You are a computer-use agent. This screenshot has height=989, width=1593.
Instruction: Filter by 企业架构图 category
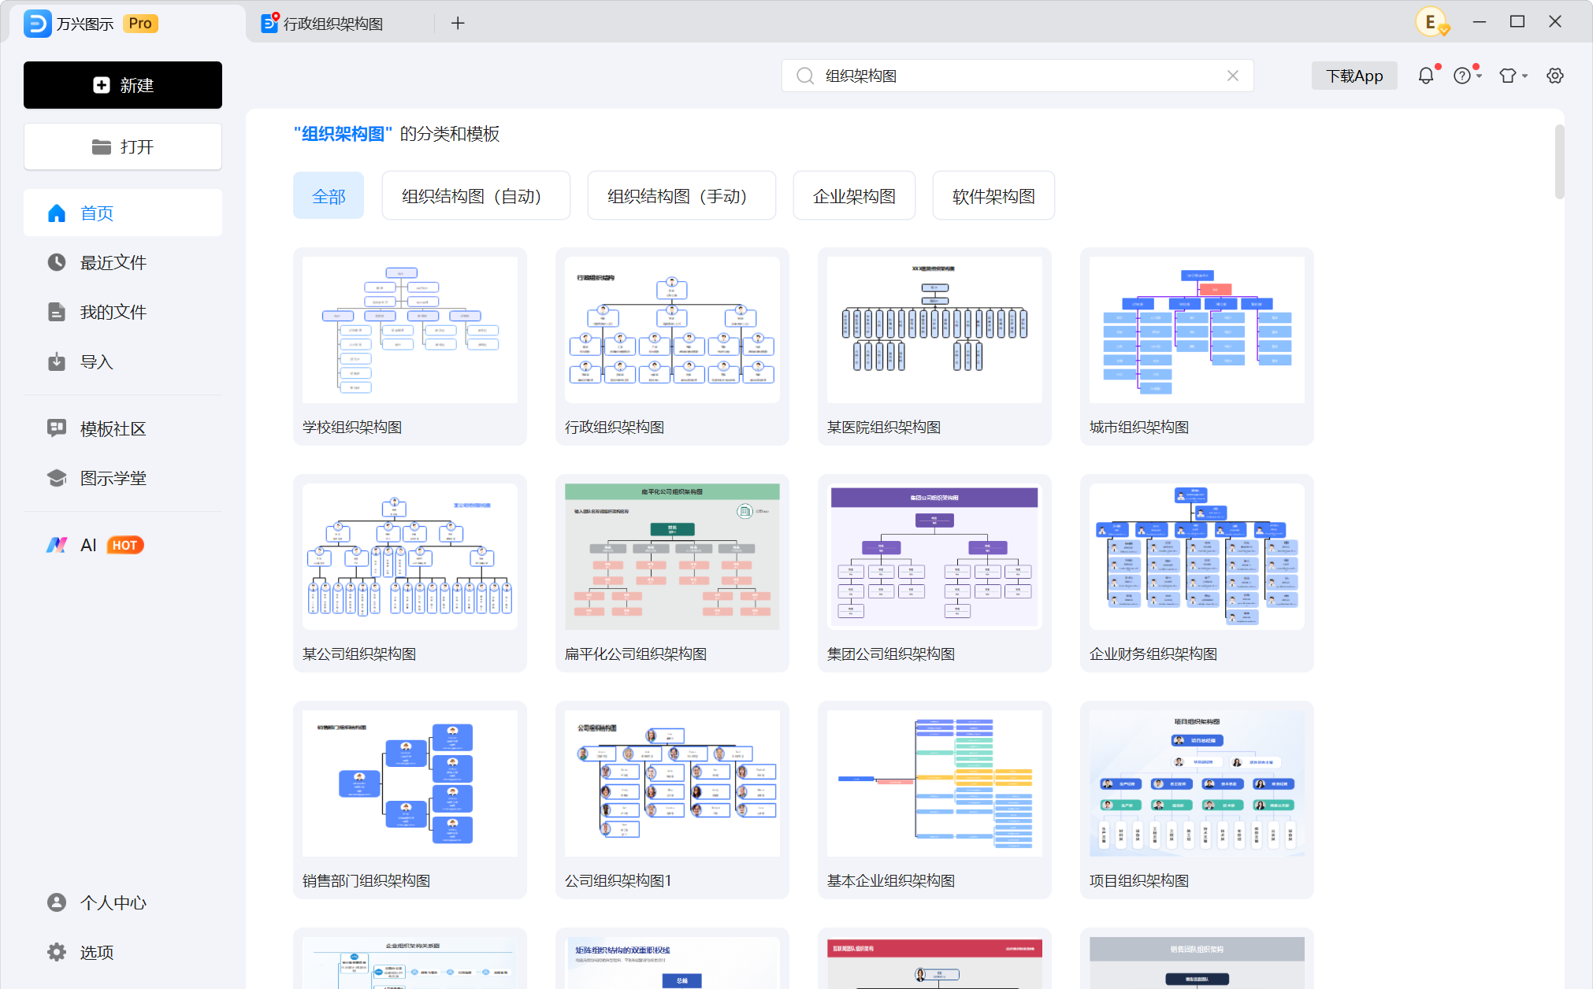854,195
